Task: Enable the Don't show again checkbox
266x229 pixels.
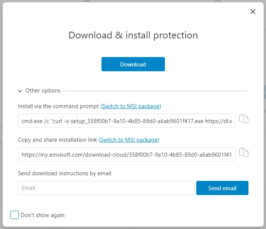Action: [15, 215]
